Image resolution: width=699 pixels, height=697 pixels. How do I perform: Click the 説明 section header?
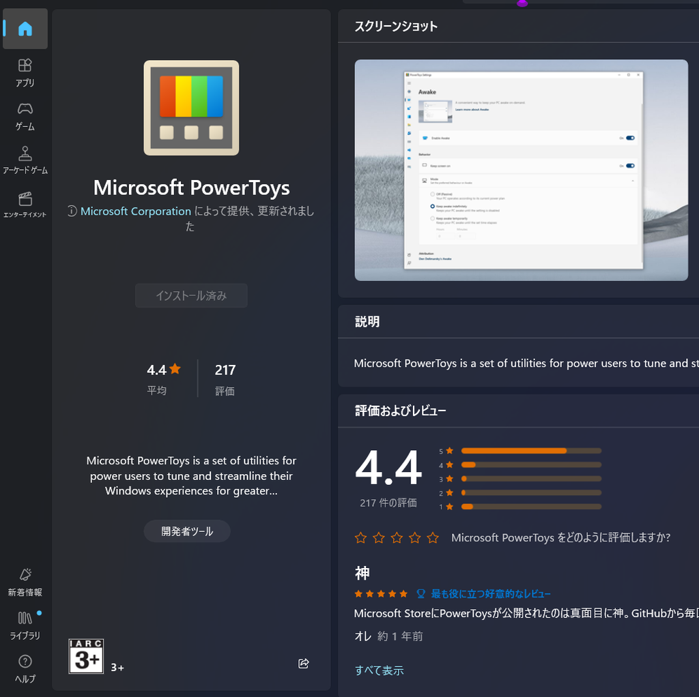point(367,321)
